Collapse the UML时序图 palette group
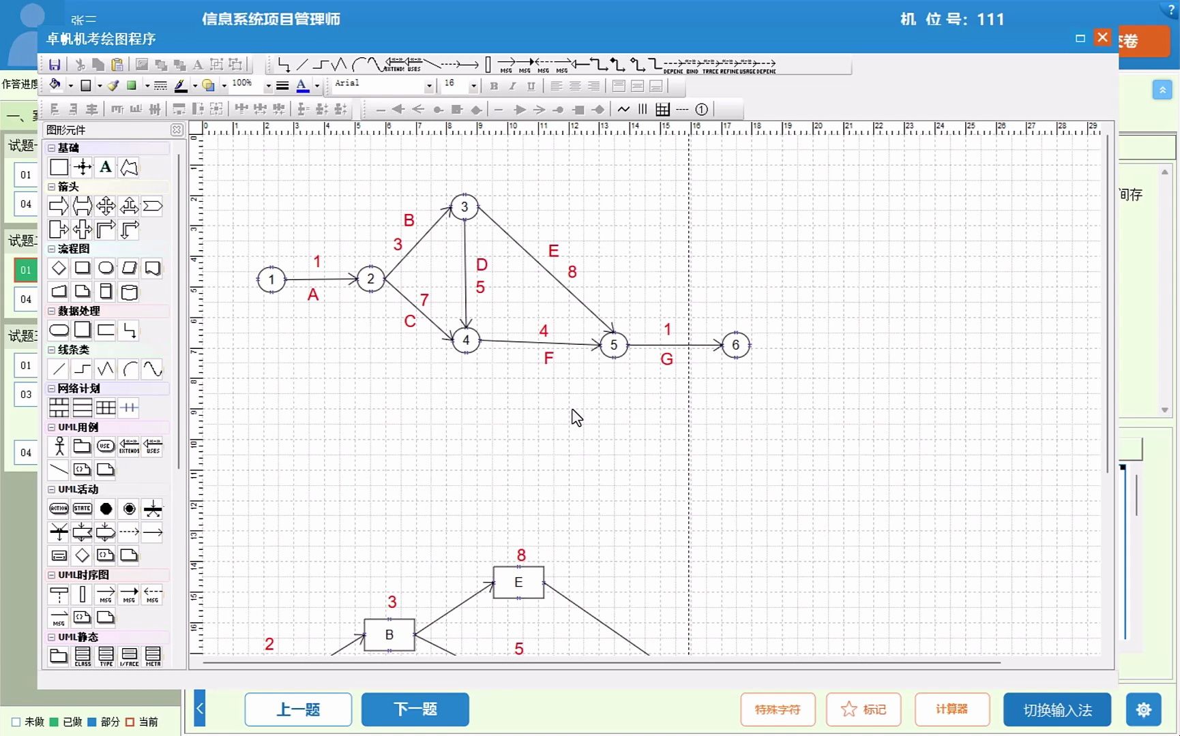Screen dimensions: 1180x736 (51, 574)
